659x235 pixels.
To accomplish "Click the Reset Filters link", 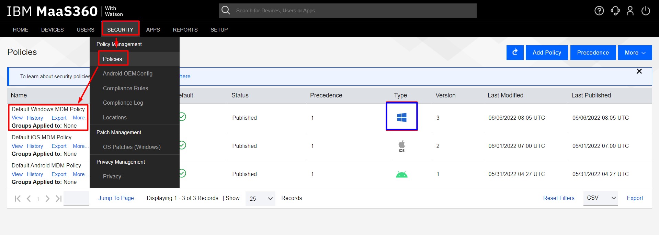I will click(559, 198).
